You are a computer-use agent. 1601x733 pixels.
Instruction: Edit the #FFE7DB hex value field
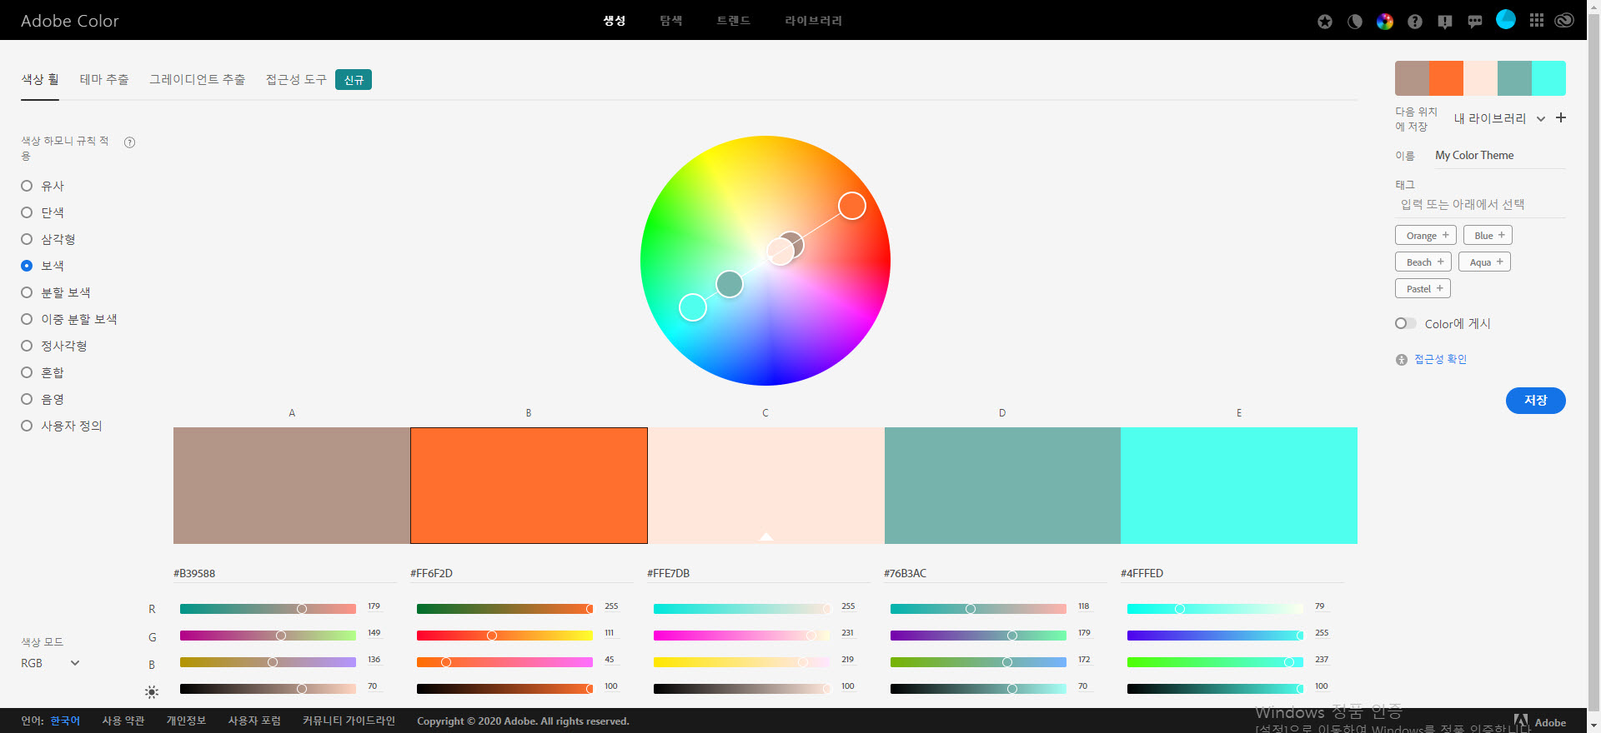(x=757, y=573)
